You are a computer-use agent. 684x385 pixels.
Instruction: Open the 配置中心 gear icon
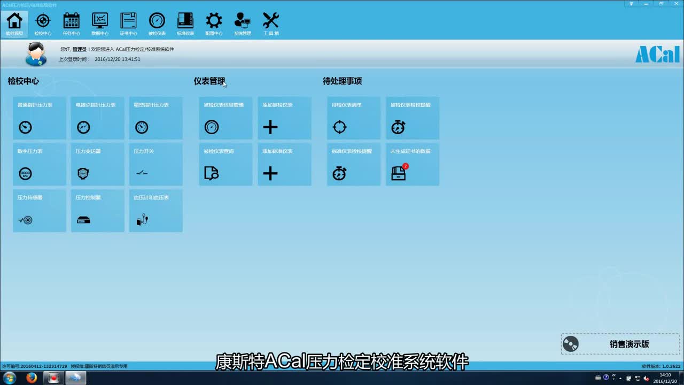214,22
